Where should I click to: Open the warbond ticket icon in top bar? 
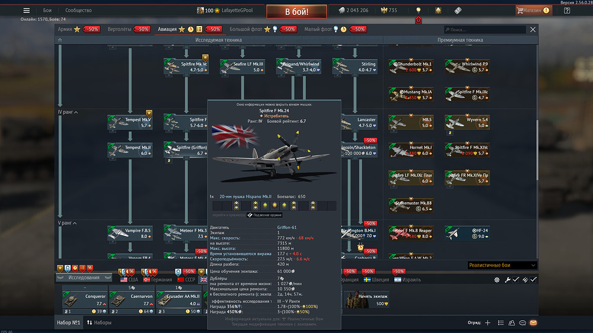coord(458,11)
